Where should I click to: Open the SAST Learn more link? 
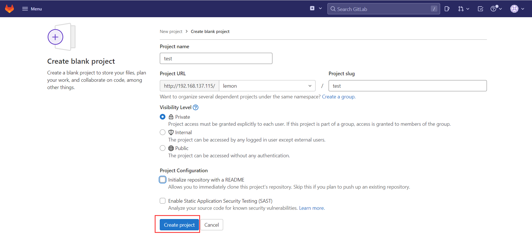[x=311, y=208]
